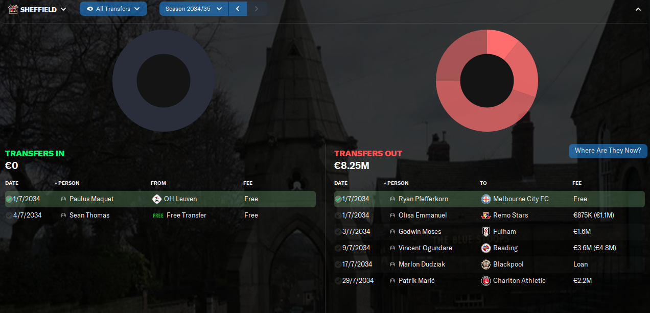650x313 pixels.
Task: Click the OH Leuven club badge
Action: click(157, 199)
